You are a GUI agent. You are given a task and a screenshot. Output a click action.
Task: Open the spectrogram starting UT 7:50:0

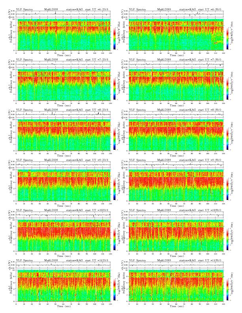coord(176,85)
